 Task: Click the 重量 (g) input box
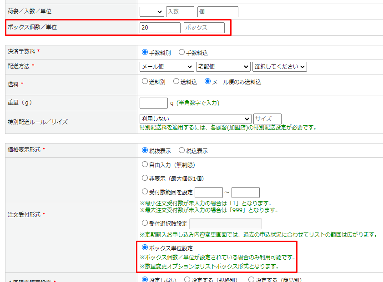tap(153, 103)
